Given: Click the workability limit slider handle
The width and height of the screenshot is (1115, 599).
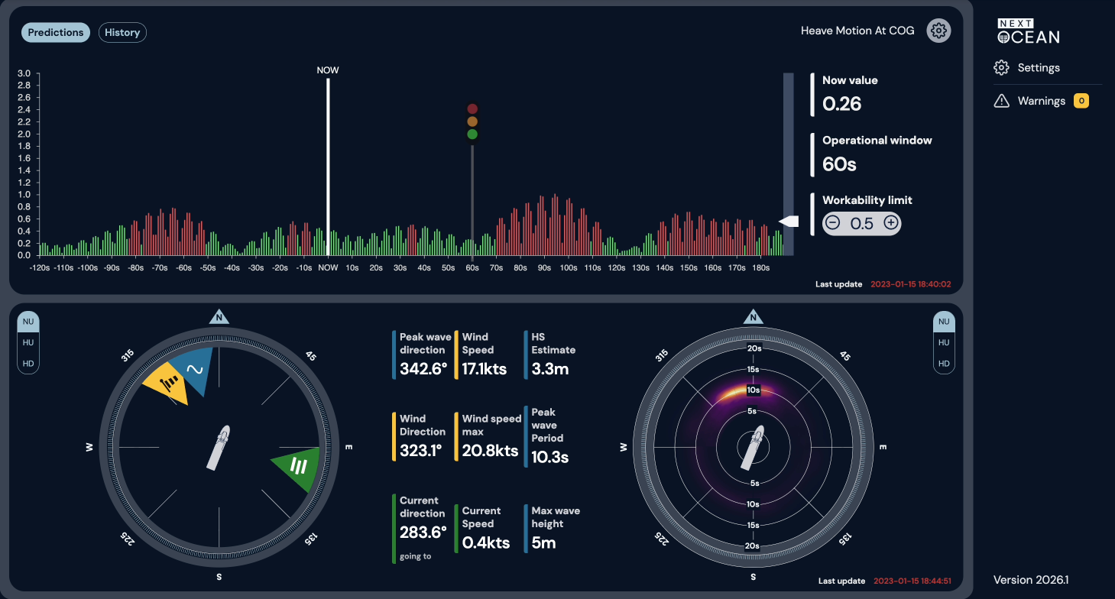Looking at the screenshot, I should point(788,222).
